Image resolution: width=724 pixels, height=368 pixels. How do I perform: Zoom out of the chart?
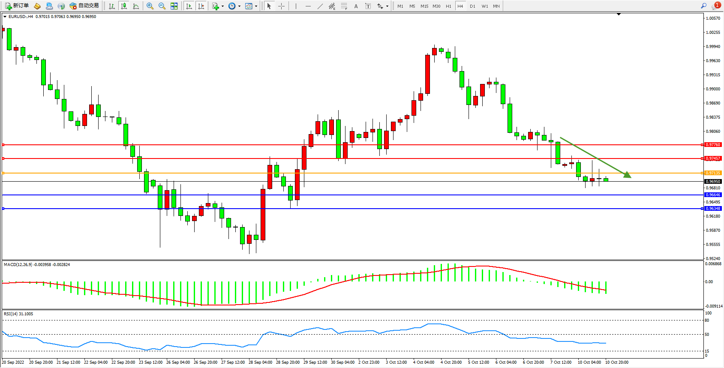click(162, 6)
